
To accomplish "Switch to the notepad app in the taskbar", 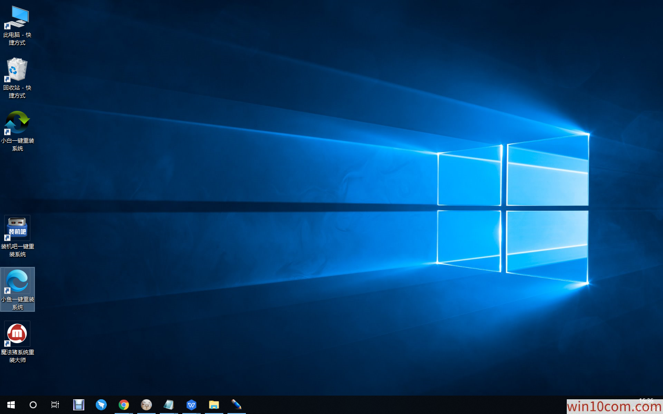I will pyautogui.click(x=169, y=405).
